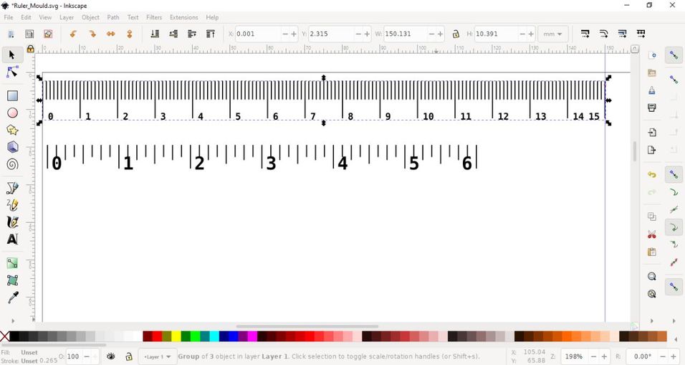Screen dimensions: 685x365
Task: Toggle snap to path intersections
Action: tap(674, 209)
